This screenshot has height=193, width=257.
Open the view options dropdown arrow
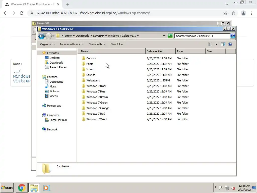pos(216,44)
